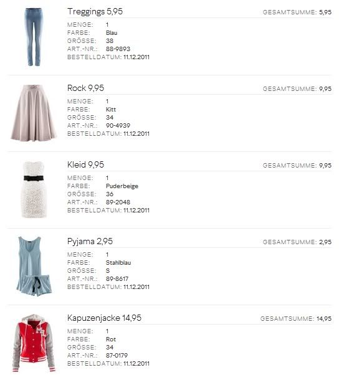This screenshot has height=375, width=344.
Task: Open the Kitt-colored Rock skirt image
Action: (33, 113)
